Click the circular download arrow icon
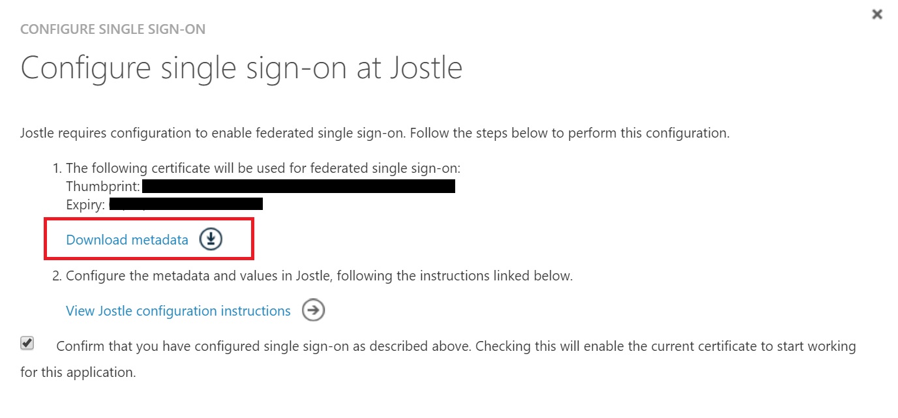 click(211, 239)
